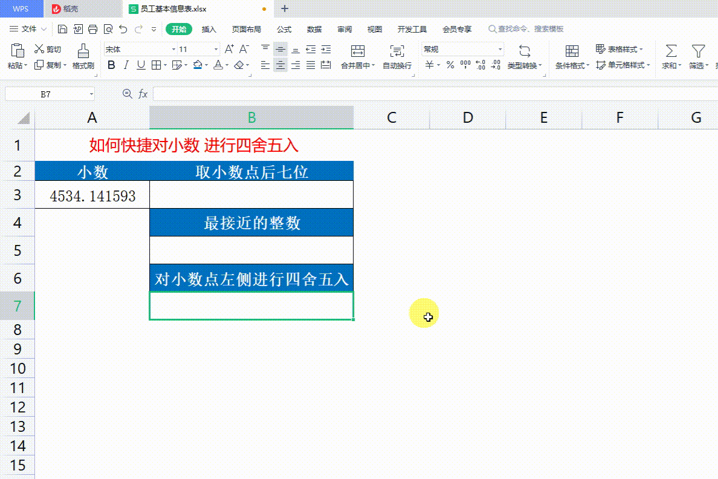The image size is (718, 479).
Task: Click the Decrease Indent icon
Action: pyautogui.click(x=311, y=49)
